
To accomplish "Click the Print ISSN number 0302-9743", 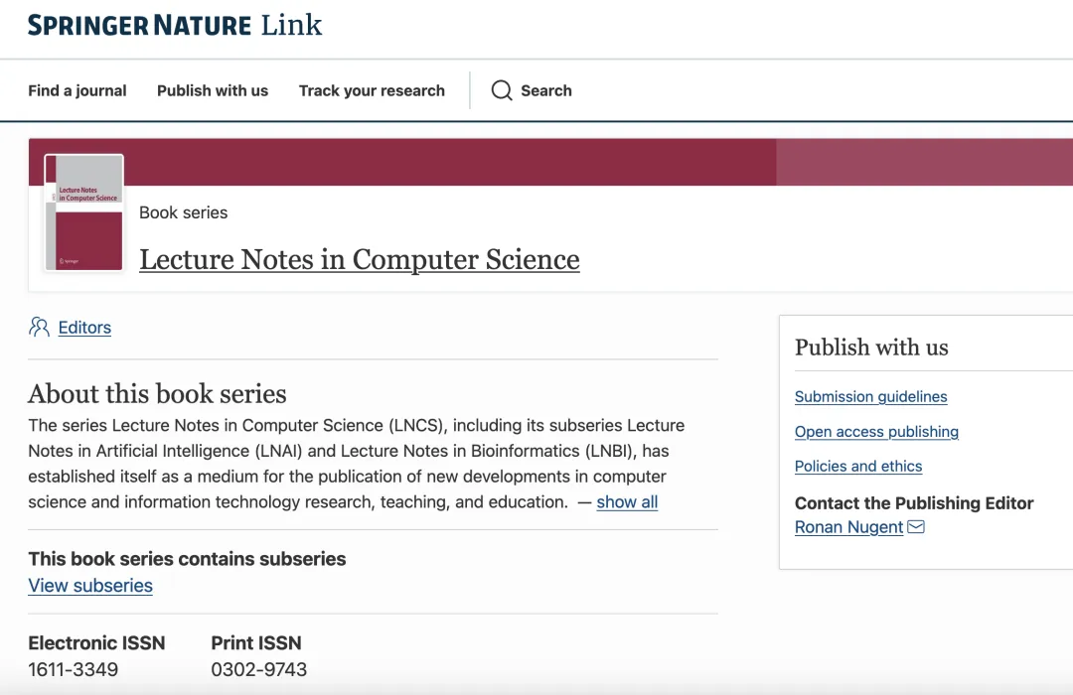I will [258, 669].
